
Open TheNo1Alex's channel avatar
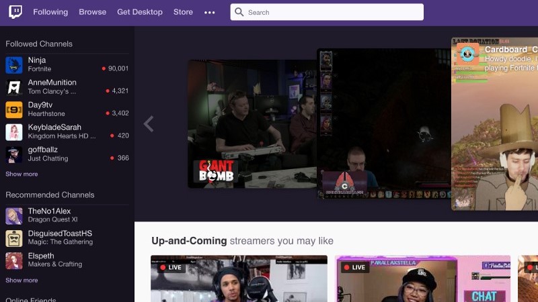pyautogui.click(x=14, y=215)
